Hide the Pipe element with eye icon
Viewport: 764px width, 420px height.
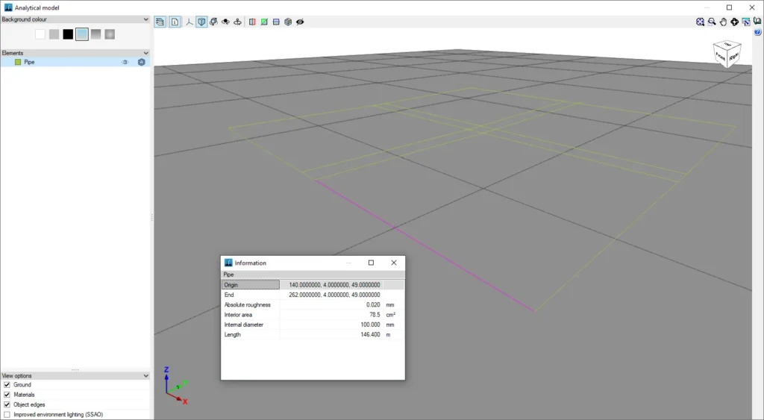pos(125,63)
